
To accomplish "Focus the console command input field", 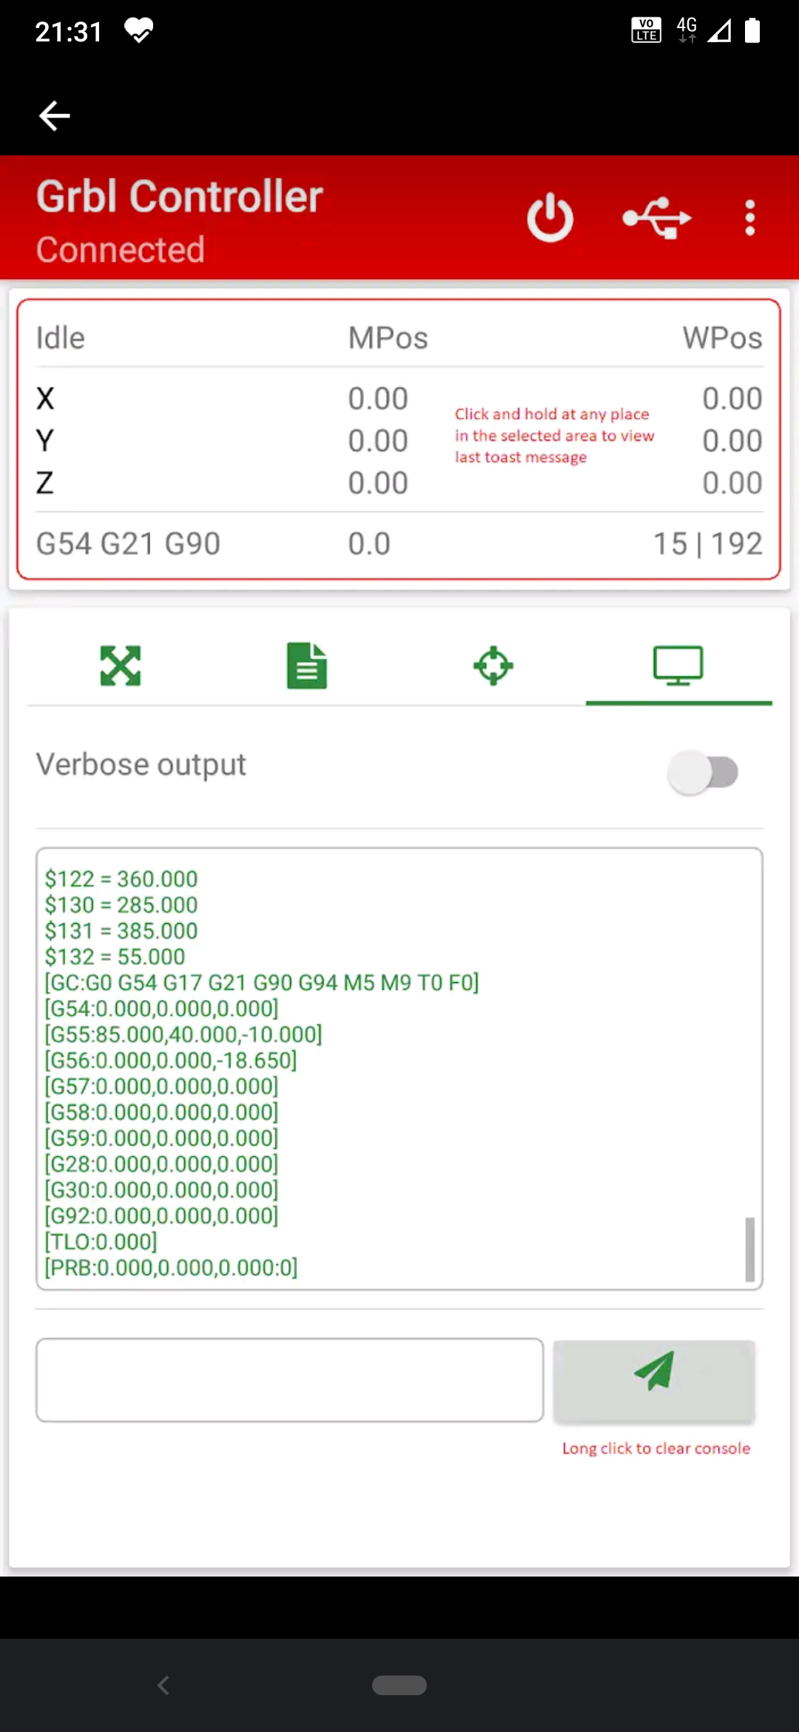I will coord(290,1380).
